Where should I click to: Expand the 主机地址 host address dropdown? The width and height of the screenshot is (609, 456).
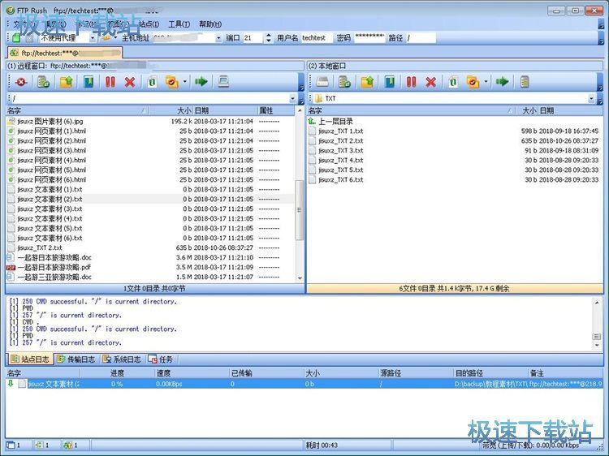pos(218,38)
